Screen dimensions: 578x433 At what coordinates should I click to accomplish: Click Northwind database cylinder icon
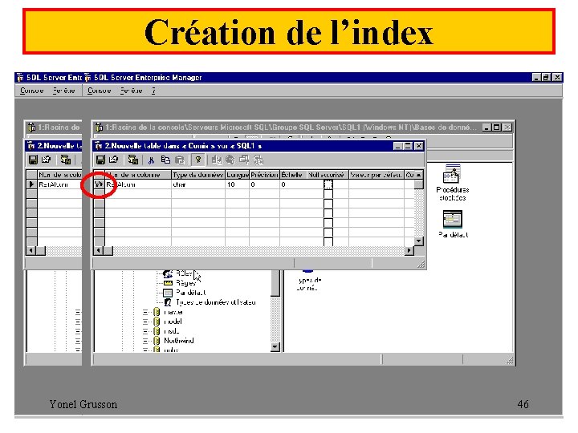(x=157, y=341)
